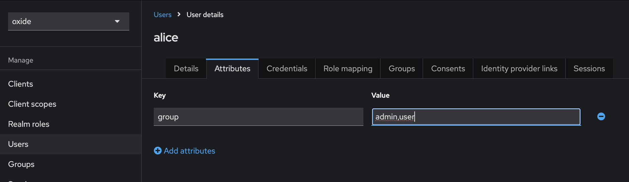Open the Groups tab for alice
This screenshot has height=182, width=629.
point(402,69)
